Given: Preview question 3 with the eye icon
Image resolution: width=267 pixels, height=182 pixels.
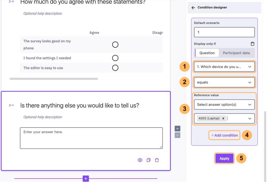Looking at the screenshot, I should coord(140,160).
